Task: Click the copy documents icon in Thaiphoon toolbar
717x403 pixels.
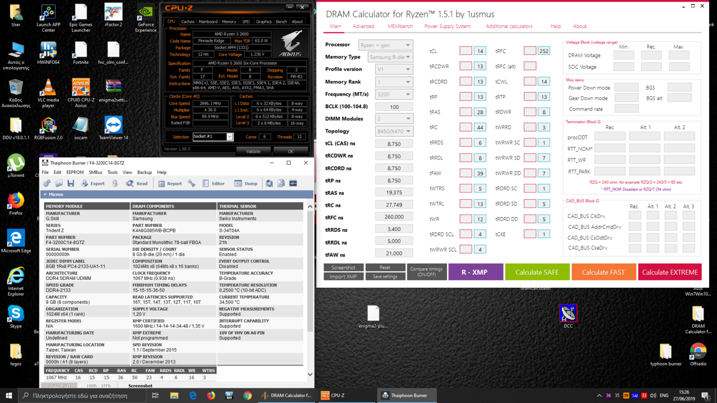Action: (x=281, y=183)
